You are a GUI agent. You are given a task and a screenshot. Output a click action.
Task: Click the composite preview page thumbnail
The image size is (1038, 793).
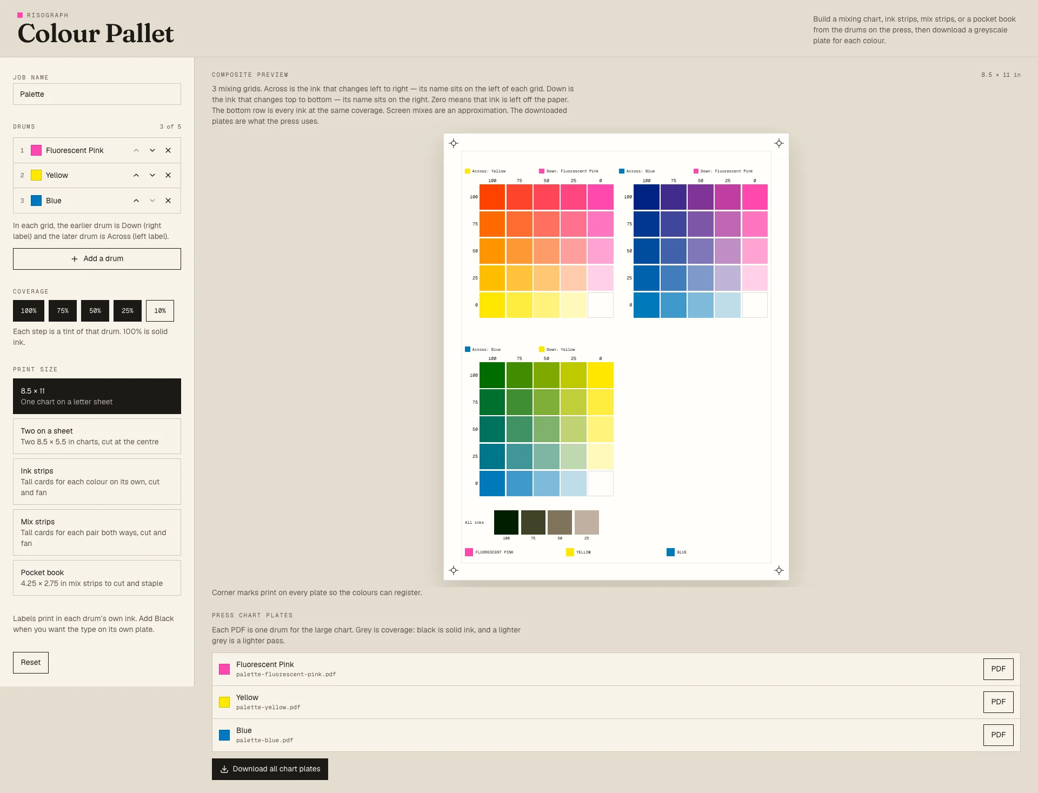click(x=616, y=357)
